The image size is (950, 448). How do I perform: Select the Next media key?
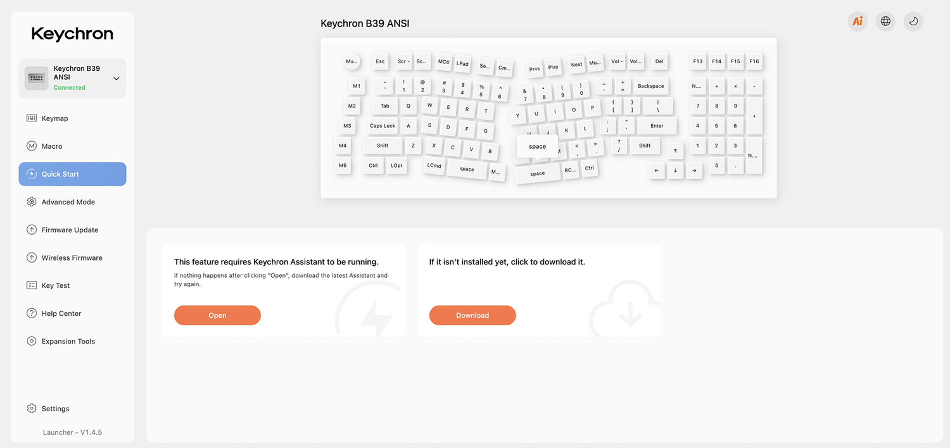[x=576, y=64]
